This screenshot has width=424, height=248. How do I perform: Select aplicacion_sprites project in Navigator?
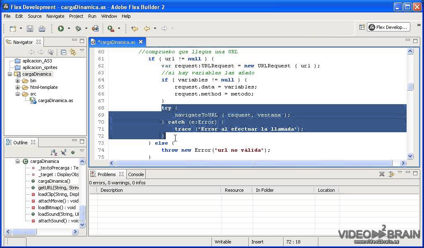pyautogui.click(x=40, y=67)
